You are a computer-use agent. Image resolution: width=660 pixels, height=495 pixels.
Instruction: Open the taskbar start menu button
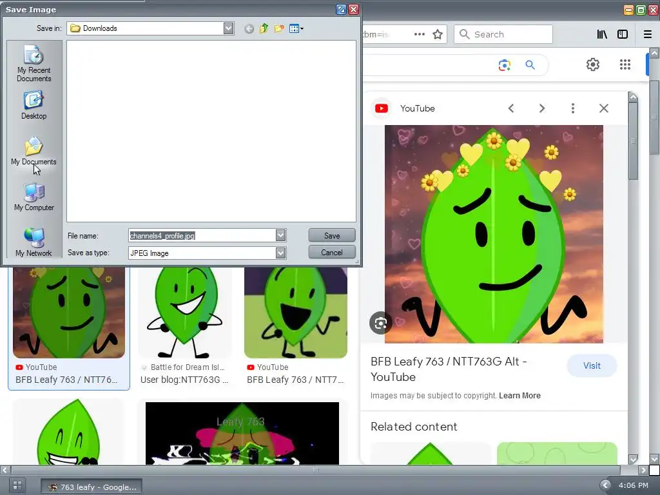[17, 485]
